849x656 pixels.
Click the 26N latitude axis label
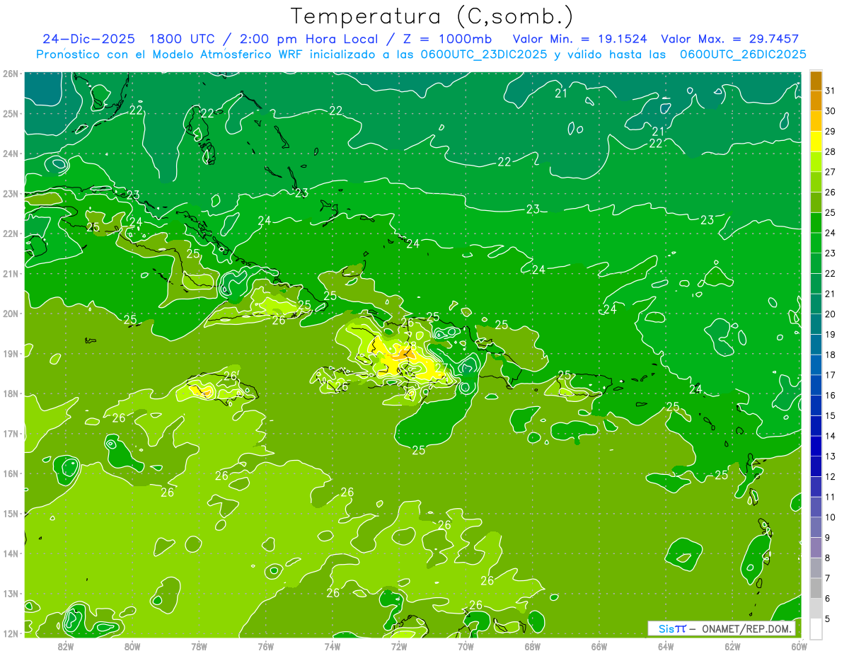click(x=10, y=74)
